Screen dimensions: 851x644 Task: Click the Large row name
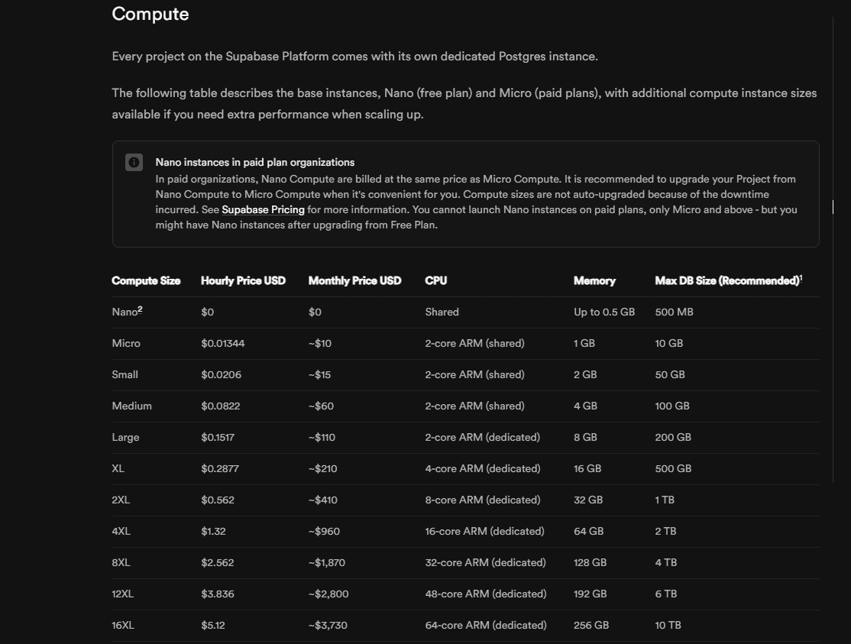pos(125,437)
